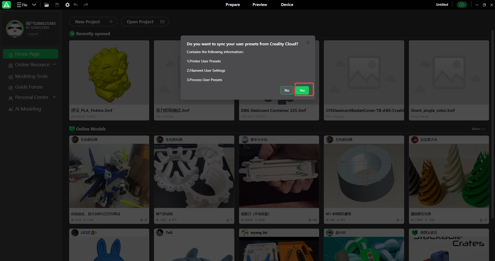Open Personal Center in the sidebar
The width and height of the screenshot is (495, 261).
point(32,97)
